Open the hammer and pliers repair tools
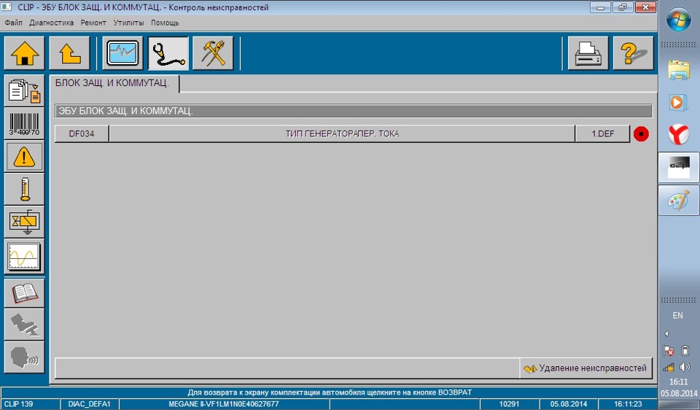 (x=213, y=53)
